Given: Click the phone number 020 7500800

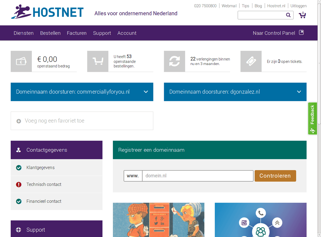Looking at the screenshot, I should [205, 6].
